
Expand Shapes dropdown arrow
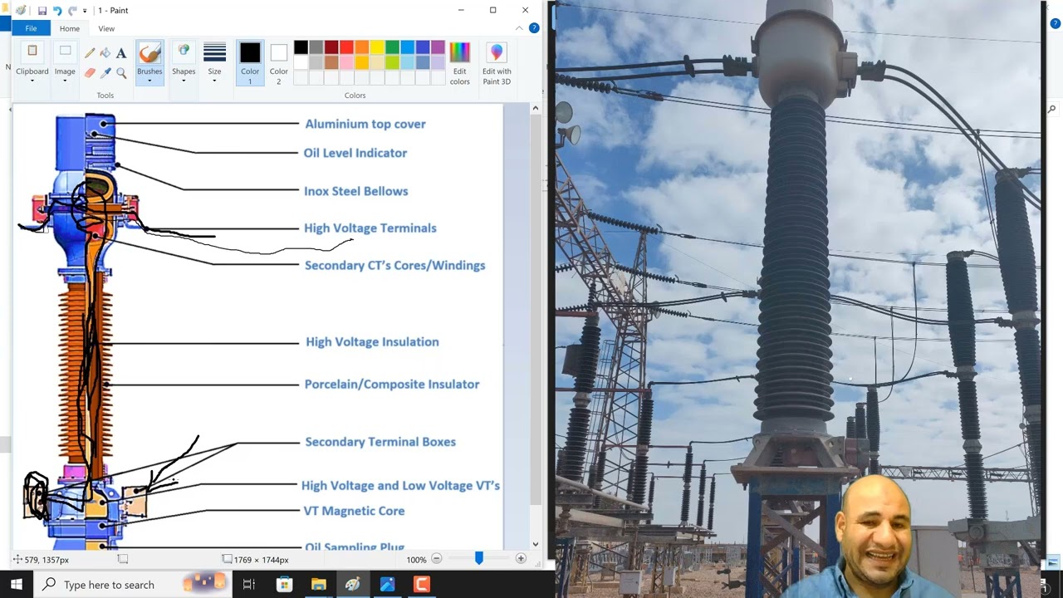click(x=184, y=81)
